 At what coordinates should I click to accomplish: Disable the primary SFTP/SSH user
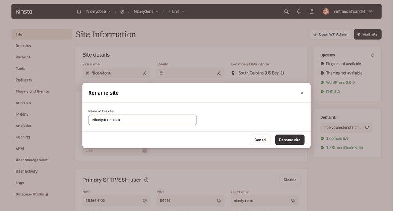pyautogui.click(x=290, y=180)
